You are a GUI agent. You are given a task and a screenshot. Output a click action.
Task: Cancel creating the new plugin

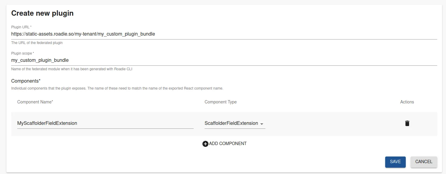424,162
